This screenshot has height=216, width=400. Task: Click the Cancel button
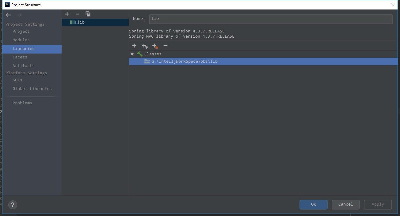pos(346,205)
